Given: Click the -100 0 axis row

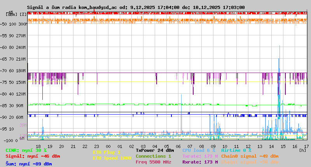Looking at the screenshot, I should coord(10,141).
